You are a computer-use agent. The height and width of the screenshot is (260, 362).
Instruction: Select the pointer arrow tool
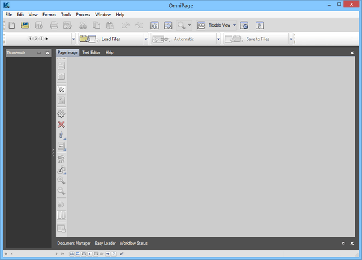point(61,89)
